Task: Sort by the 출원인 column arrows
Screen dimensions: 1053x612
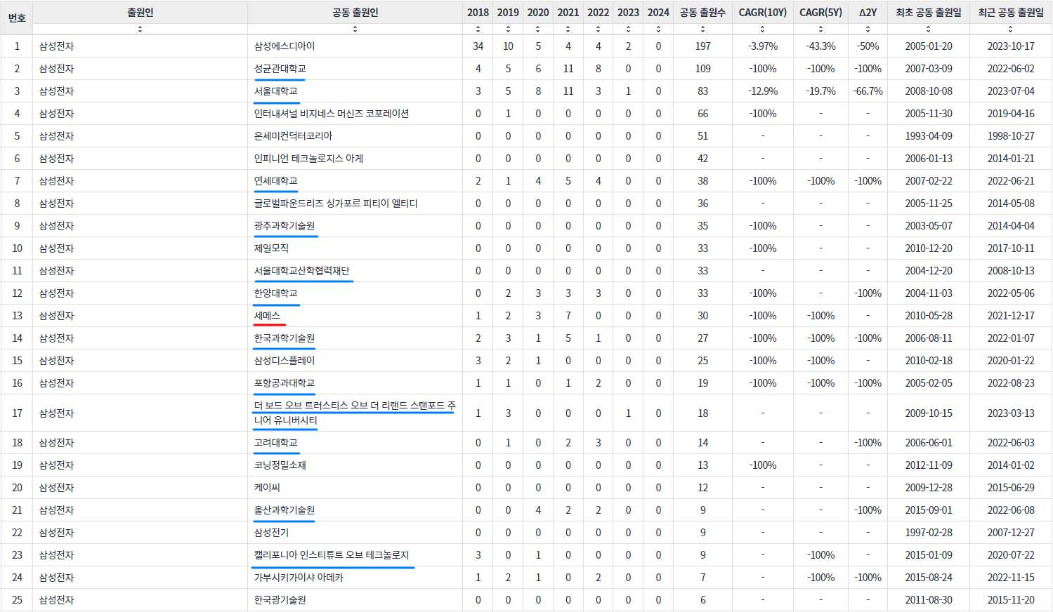Action: 140,29
